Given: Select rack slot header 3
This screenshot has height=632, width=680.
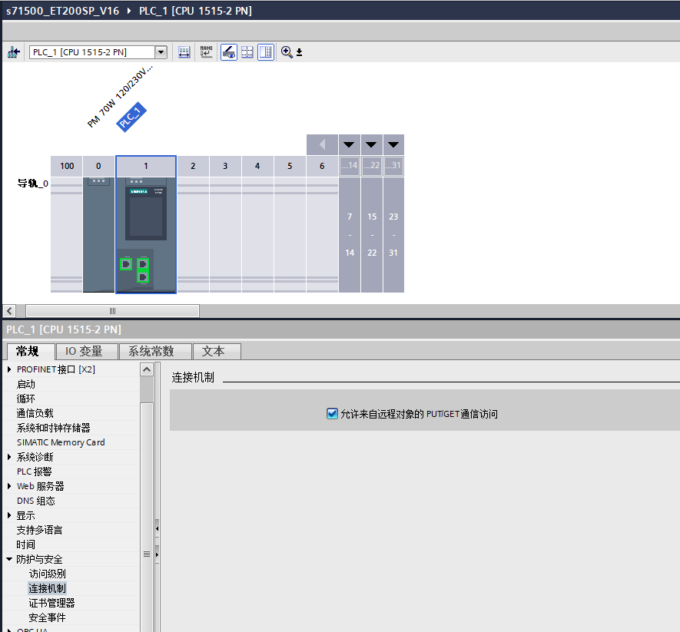Looking at the screenshot, I should [225, 166].
